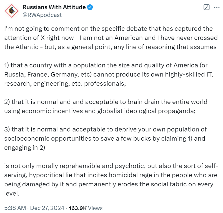223x213 pixels.
Task: Open the more options ellipsis menu
Action: point(217,7)
